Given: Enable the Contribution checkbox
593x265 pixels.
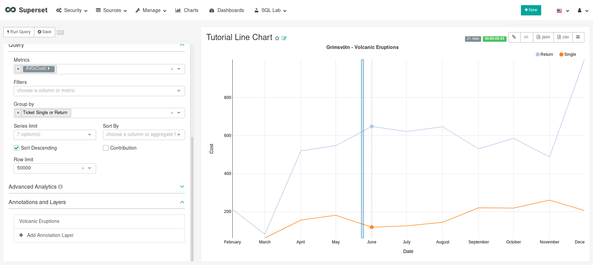Looking at the screenshot, I should point(106,148).
